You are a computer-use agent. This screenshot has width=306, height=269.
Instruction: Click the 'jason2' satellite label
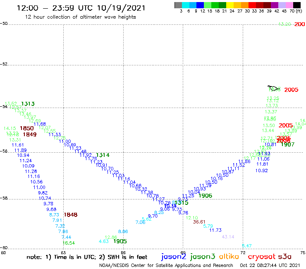click(174, 257)
